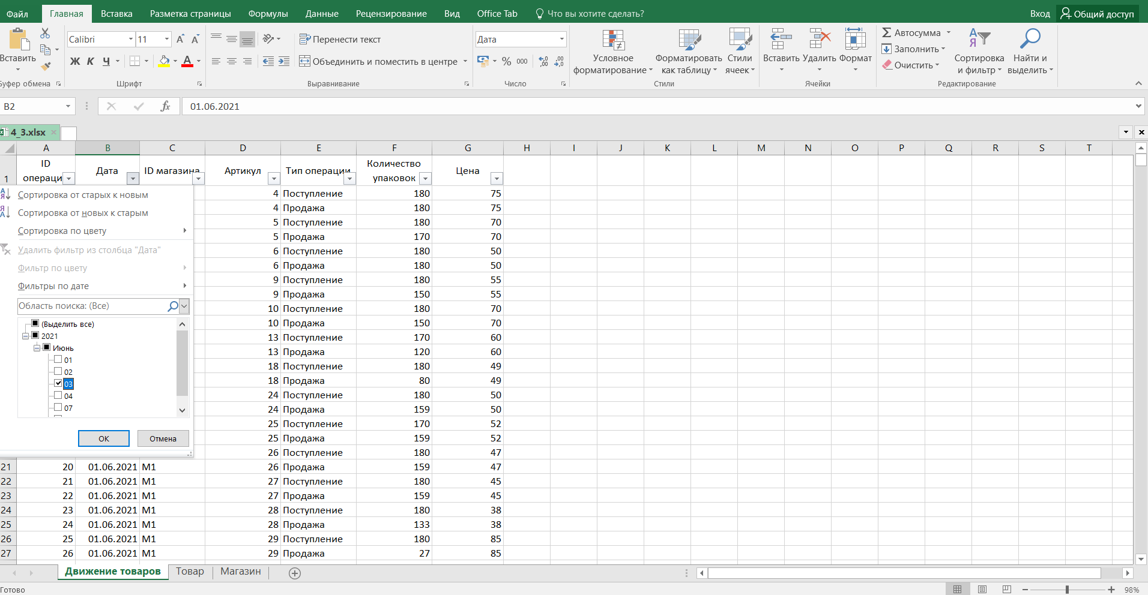Increase font size with the large A
The height and width of the screenshot is (595, 1148).
180,40
